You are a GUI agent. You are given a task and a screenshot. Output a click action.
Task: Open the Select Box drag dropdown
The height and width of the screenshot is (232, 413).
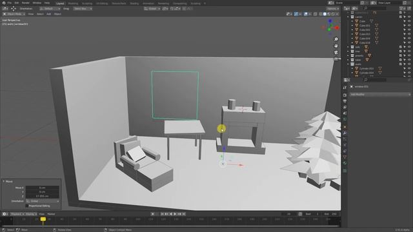pos(83,8)
